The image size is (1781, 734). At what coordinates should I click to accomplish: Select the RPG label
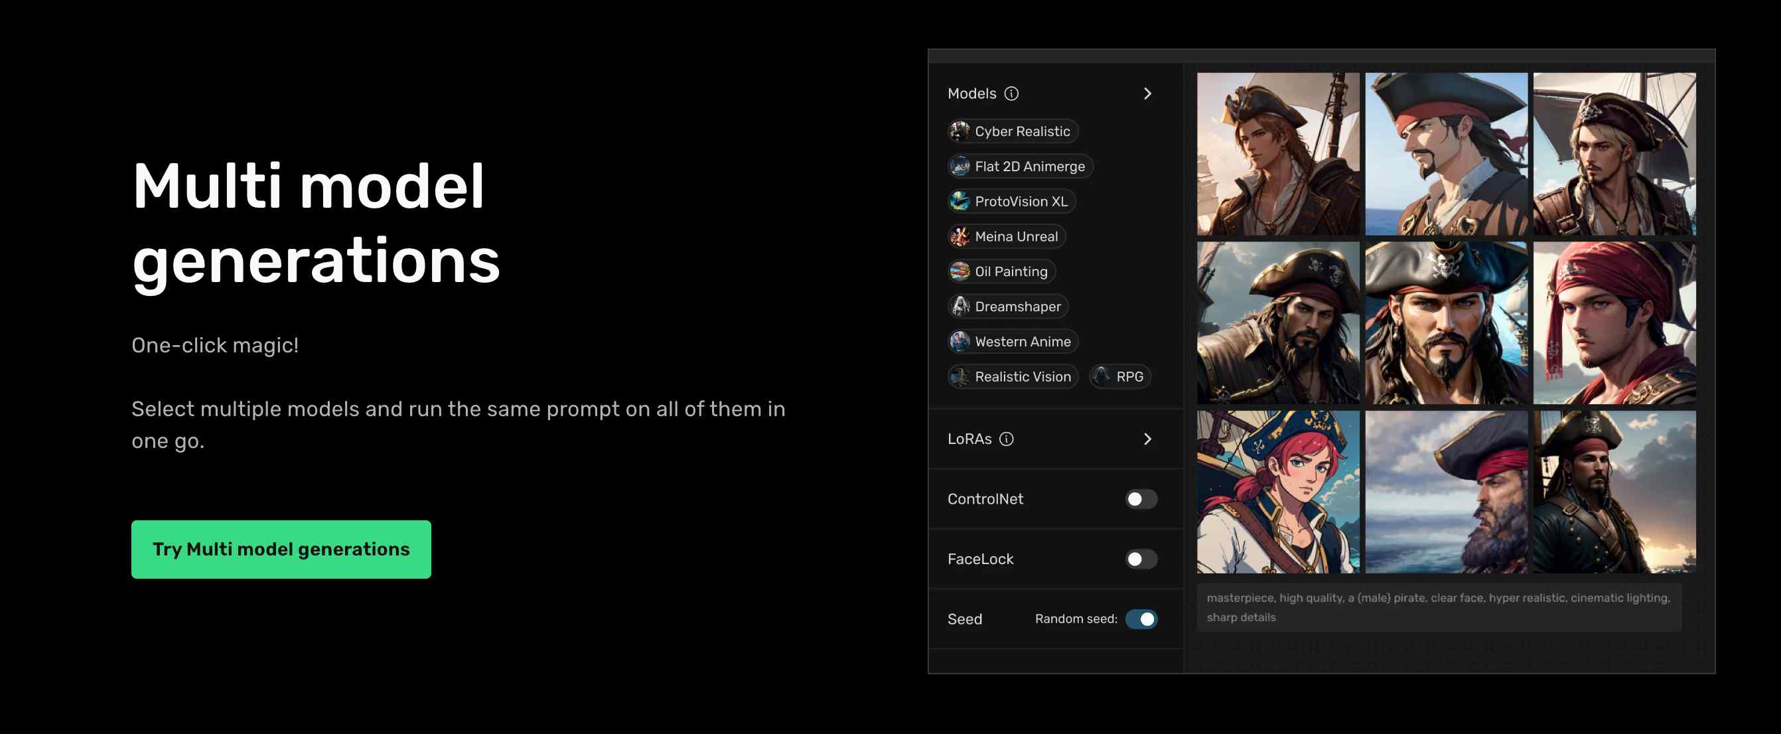(x=1130, y=377)
